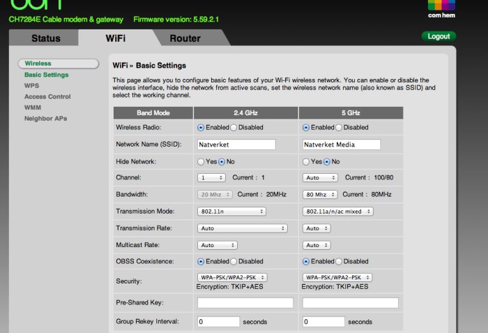Select Yes for 2.4 GHz Hide Network
The image size is (488, 333).
point(201,162)
